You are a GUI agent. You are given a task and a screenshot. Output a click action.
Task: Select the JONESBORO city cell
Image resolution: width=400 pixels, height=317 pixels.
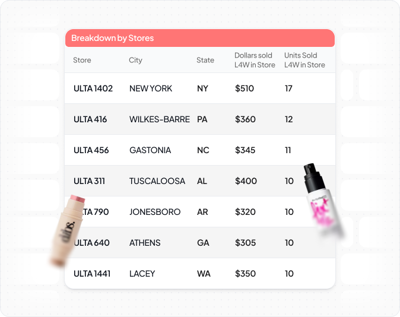[x=155, y=212]
